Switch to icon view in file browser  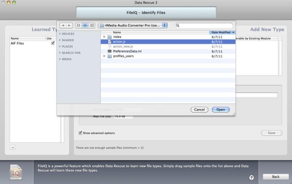point(79,25)
